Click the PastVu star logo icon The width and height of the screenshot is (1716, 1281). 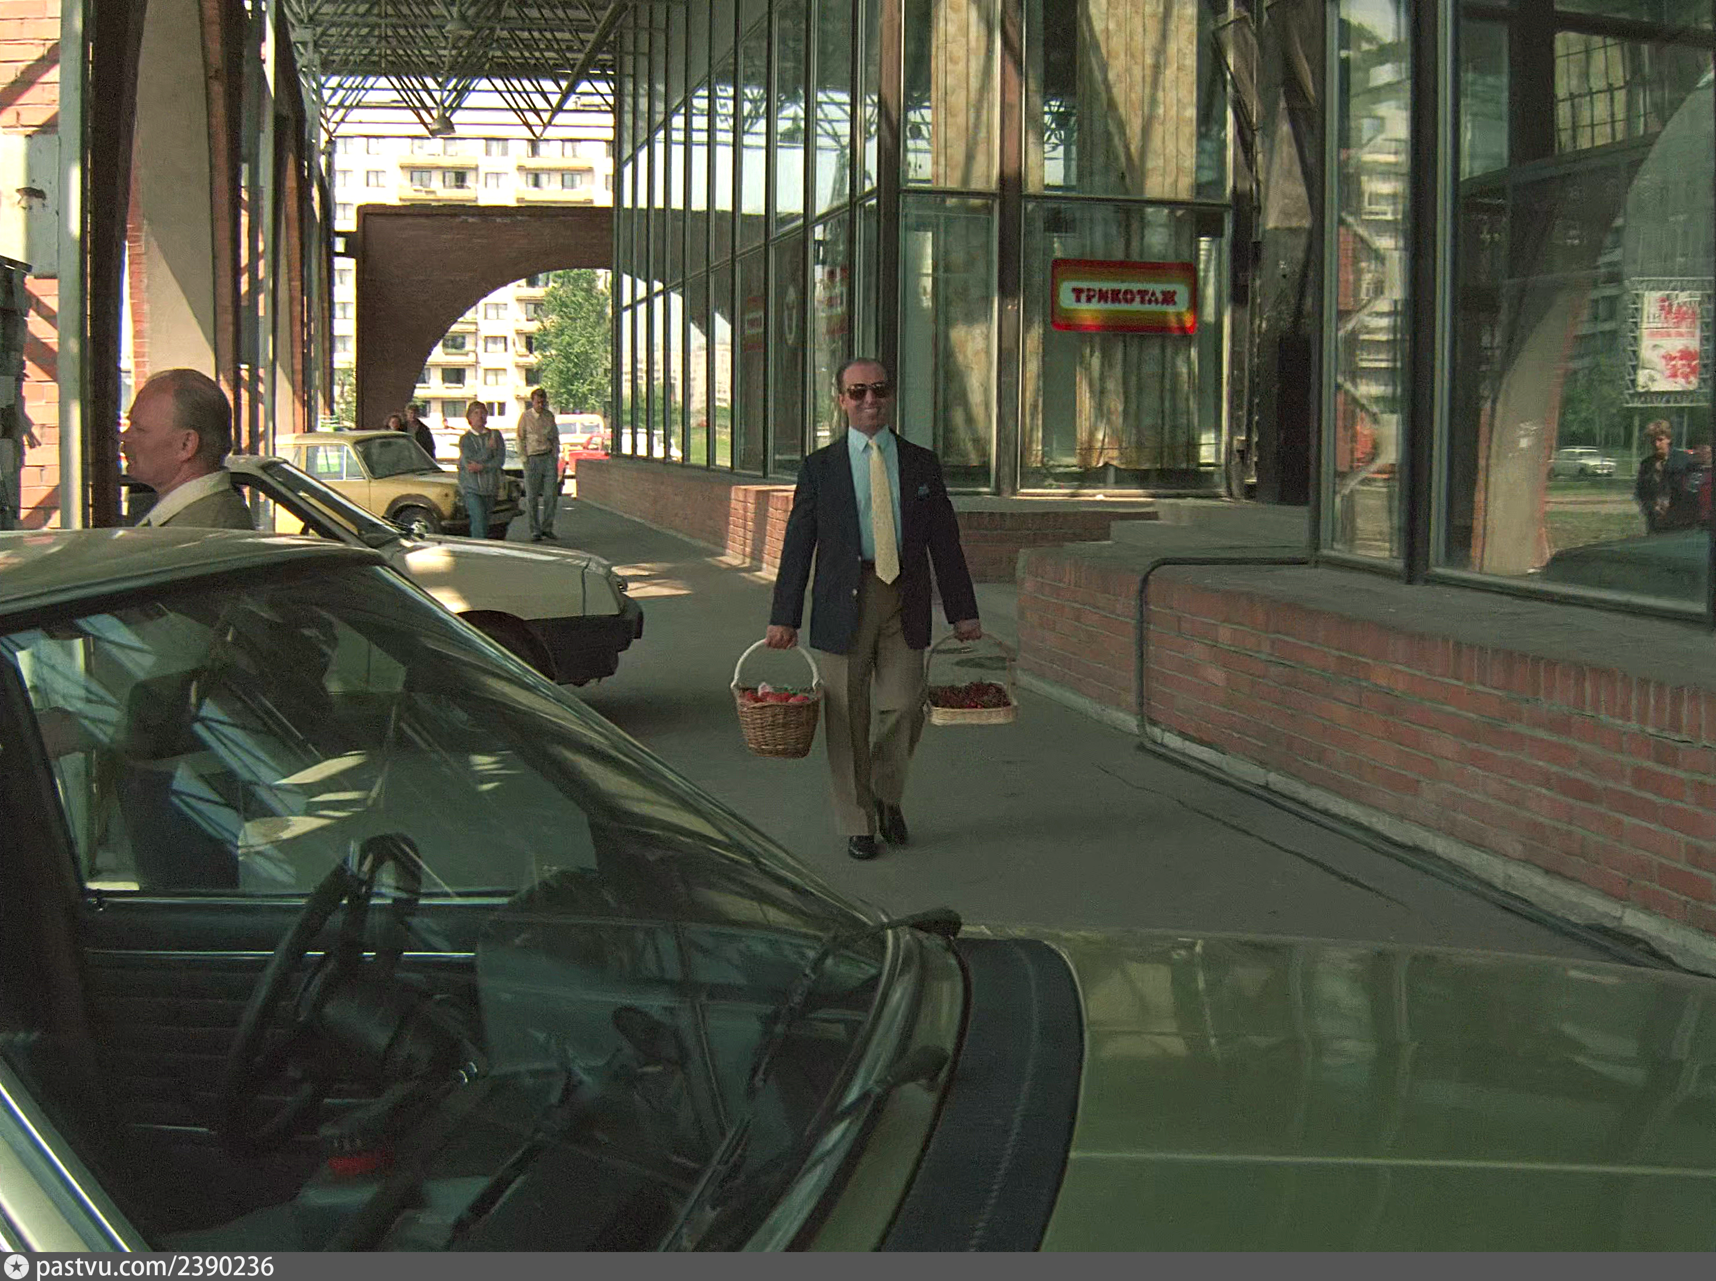[x=16, y=1267]
